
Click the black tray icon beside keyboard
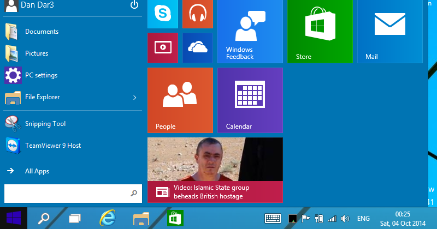(x=293, y=219)
